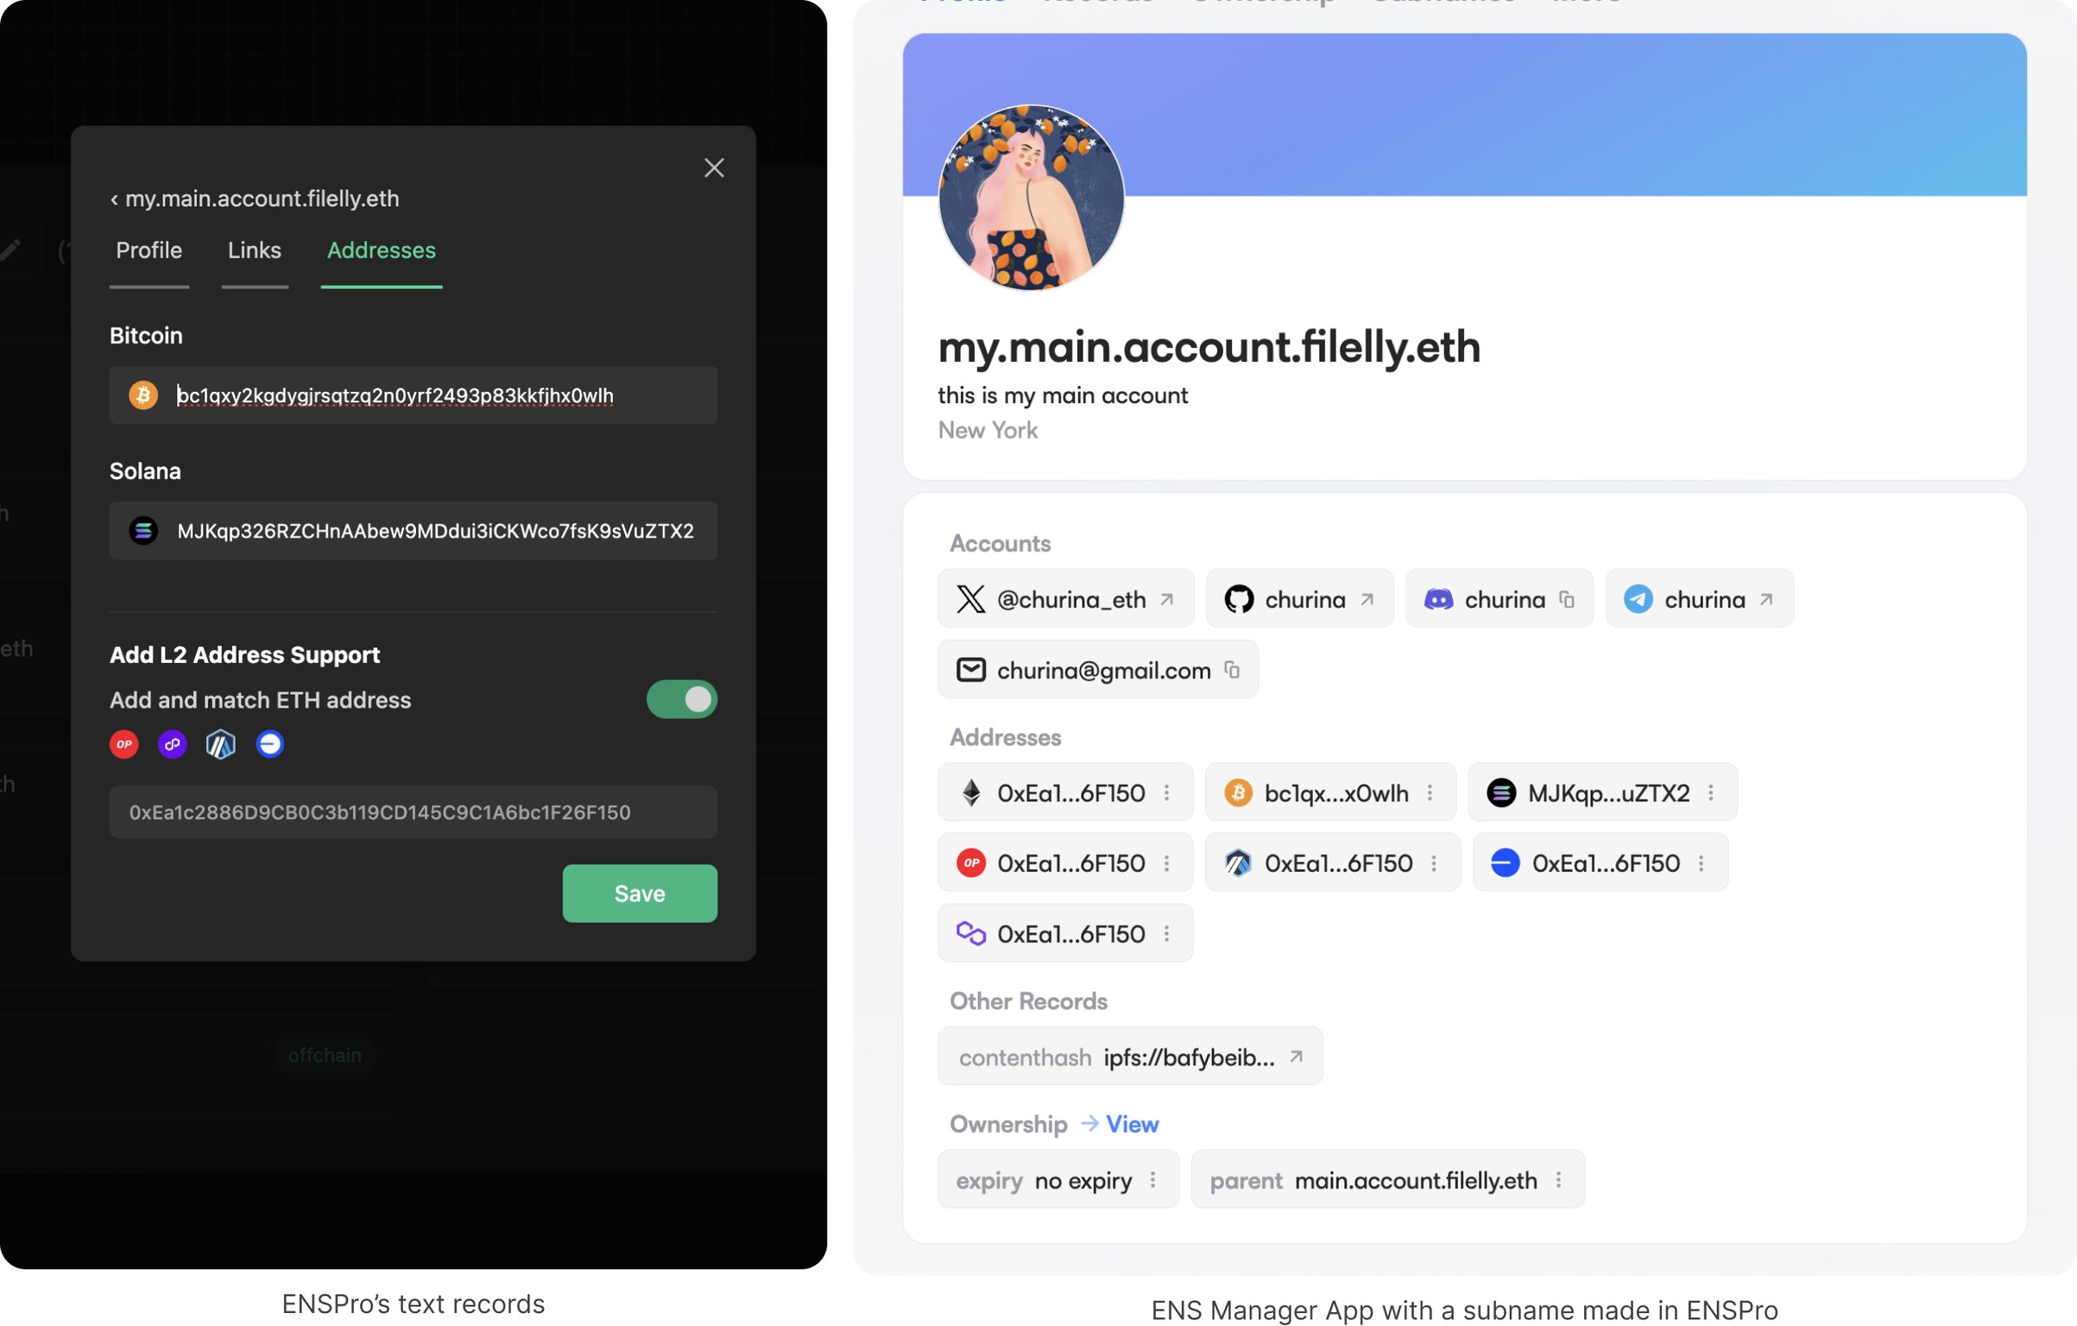Copy the Discord churina account
Image resolution: width=2077 pixels, height=1326 pixels.
[1566, 599]
